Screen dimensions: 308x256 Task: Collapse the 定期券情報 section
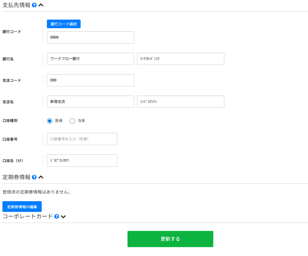41,177
